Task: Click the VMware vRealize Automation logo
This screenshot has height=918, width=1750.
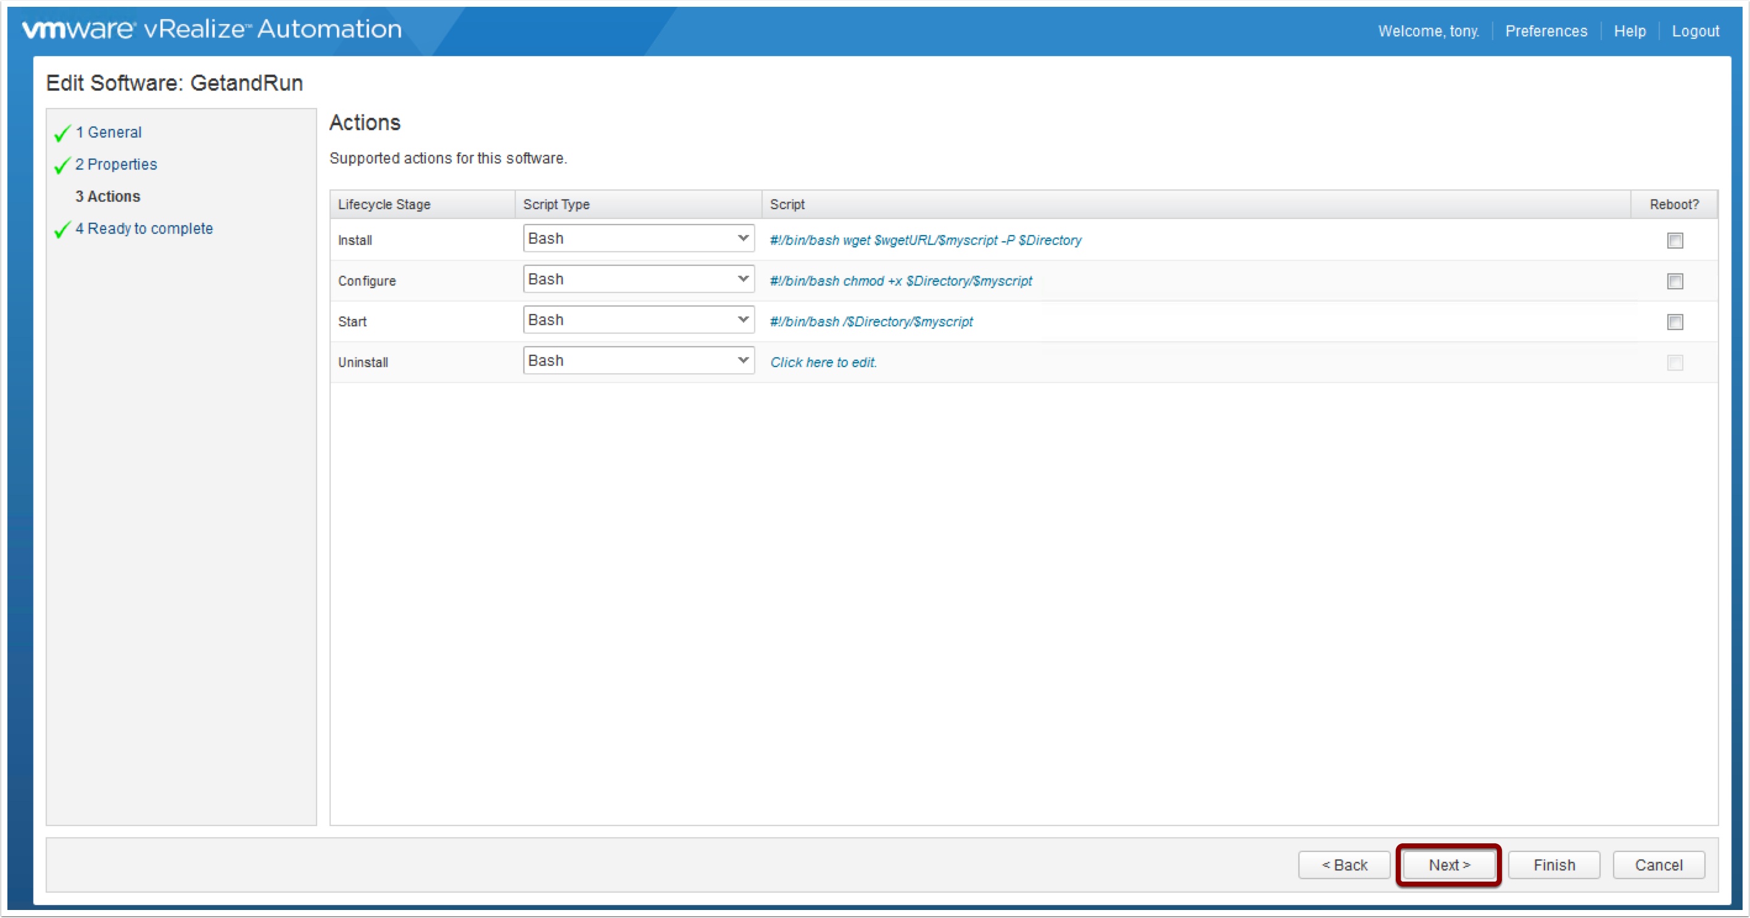Action: pyautogui.click(x=212, y=29)
